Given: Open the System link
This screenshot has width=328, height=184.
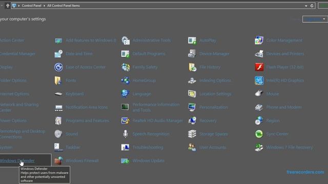Looking at the screenshot, I should pyautogui.click(x=6, y=147).
